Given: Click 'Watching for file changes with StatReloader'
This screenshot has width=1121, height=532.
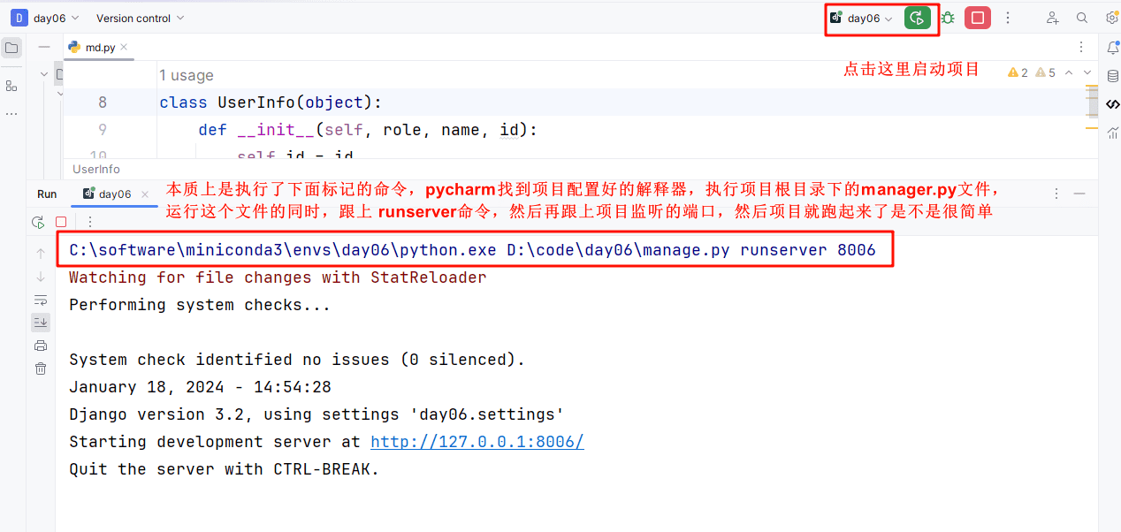Looking at the screenshot, I should point(278,277).
